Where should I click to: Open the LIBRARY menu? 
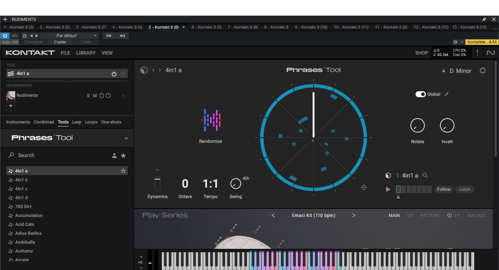click(86, 53)
